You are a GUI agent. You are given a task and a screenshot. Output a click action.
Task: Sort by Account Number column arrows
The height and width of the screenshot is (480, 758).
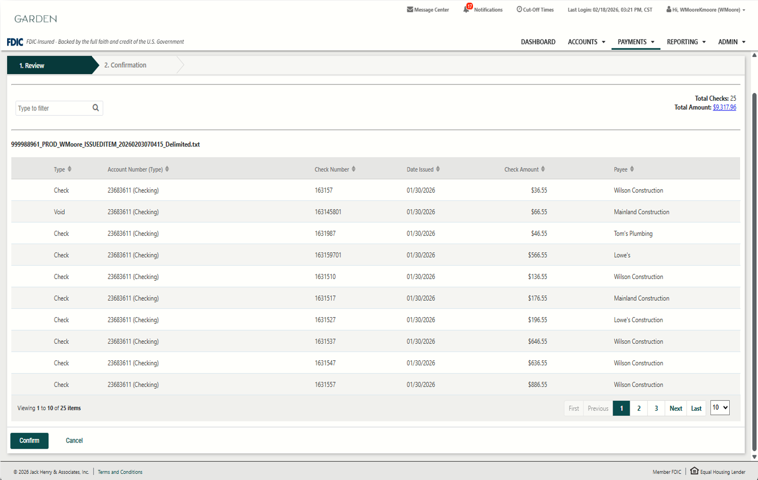coord(167,169)
